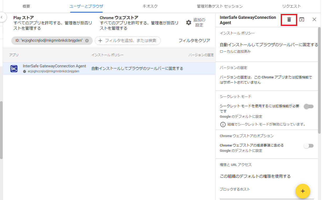Click 追加の設定 label
Viewport: 328px width, 200px height.
pyautogui.click(x=199, y=23)
